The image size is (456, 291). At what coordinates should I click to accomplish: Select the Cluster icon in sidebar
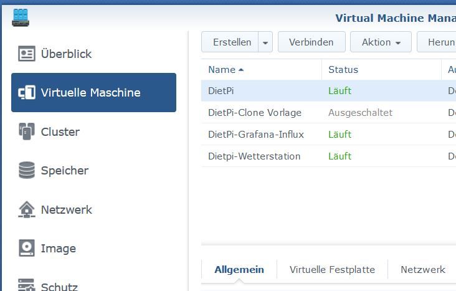pos(27,131)
